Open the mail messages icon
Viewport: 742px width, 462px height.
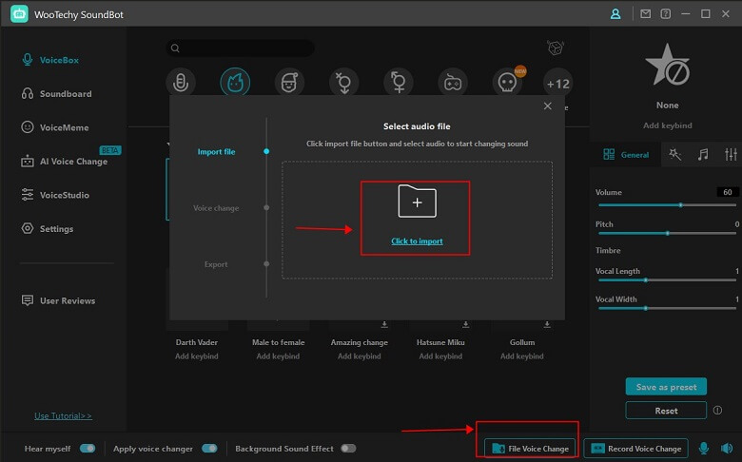pos(646,13)
